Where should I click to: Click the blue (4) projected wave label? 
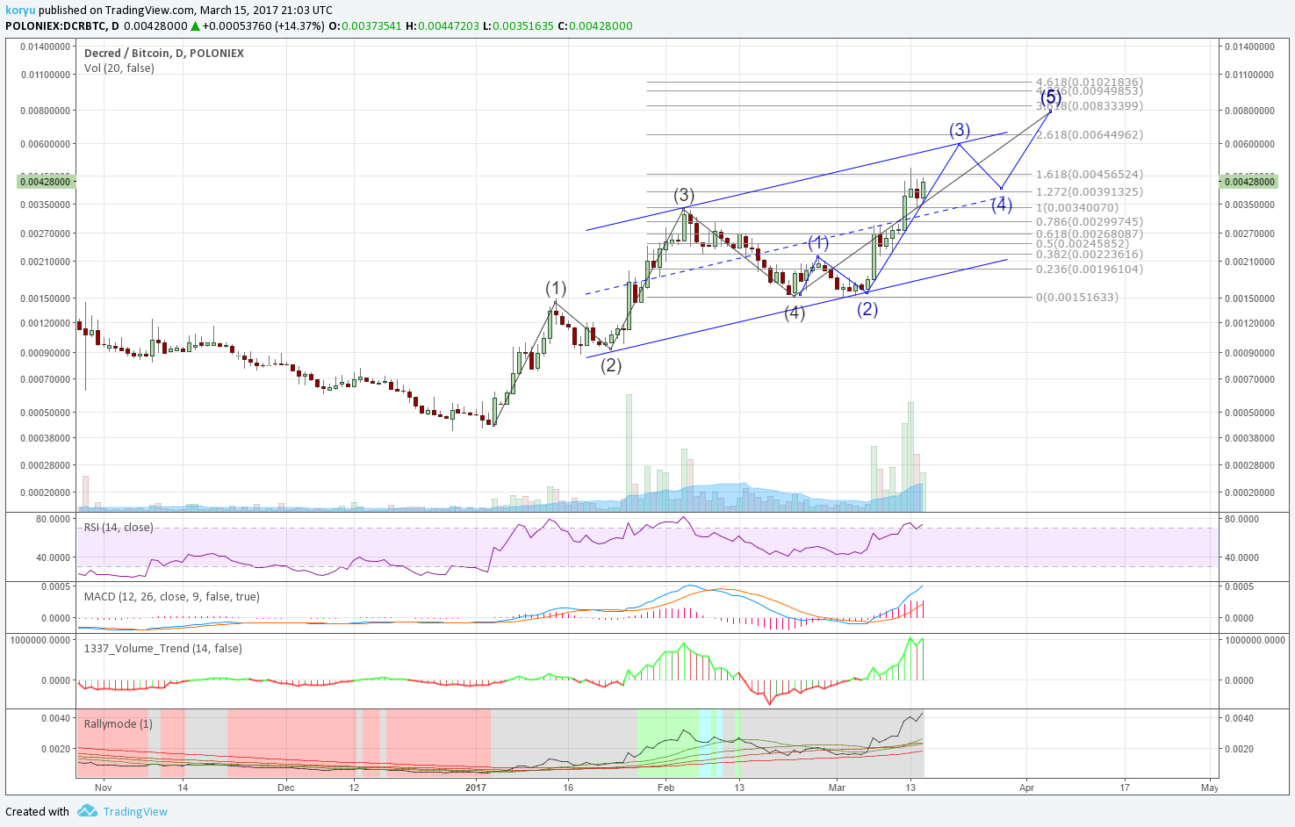coord(1002,205)
